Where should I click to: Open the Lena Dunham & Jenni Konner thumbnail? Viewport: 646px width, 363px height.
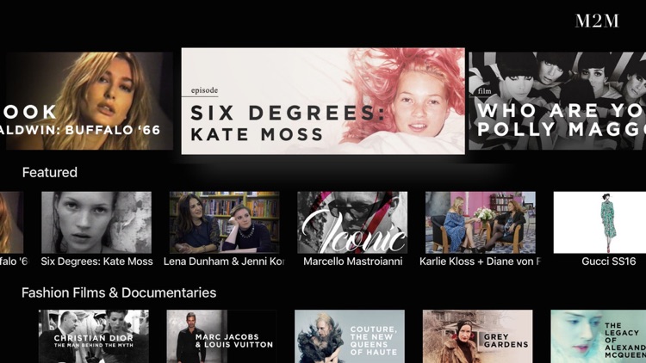pos(225,222)
